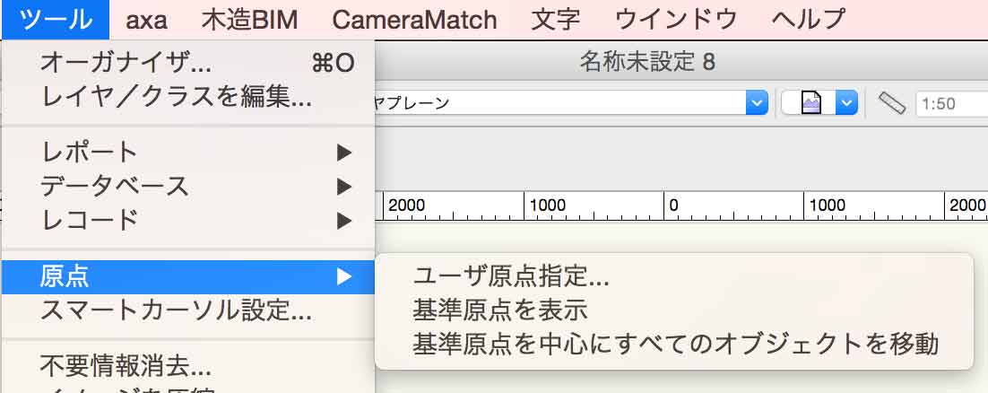
Task: Open the ウインドウ menu
Action: tap(677, 19)
